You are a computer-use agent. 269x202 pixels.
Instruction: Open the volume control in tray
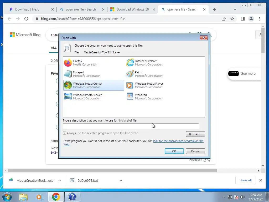[x=242, y=197]
